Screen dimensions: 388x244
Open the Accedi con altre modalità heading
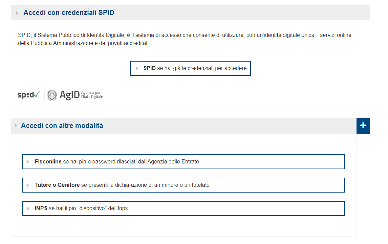[x=62, y=126]
